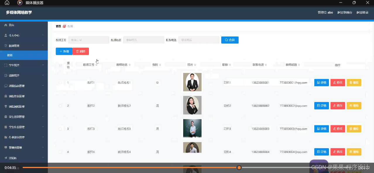This screenshot has width=374, height=173.
Task: Click 退出到前台 in the header
Action: [344, 13]
